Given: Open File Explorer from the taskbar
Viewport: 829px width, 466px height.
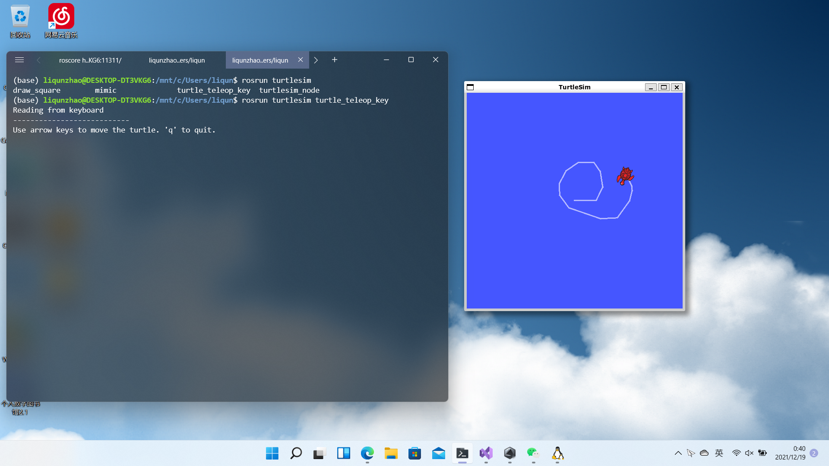Looking at the screenshot, I should (391, 453).
